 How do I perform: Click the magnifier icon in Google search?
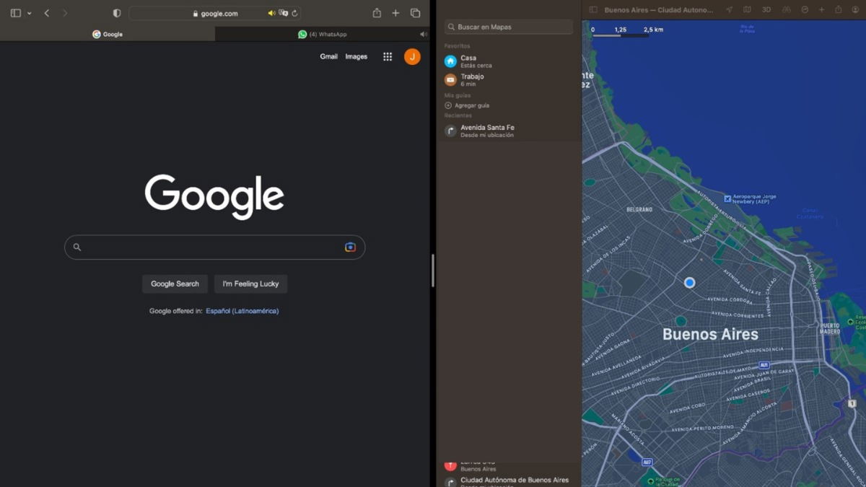pyautogui.click(x=77, y=247)
